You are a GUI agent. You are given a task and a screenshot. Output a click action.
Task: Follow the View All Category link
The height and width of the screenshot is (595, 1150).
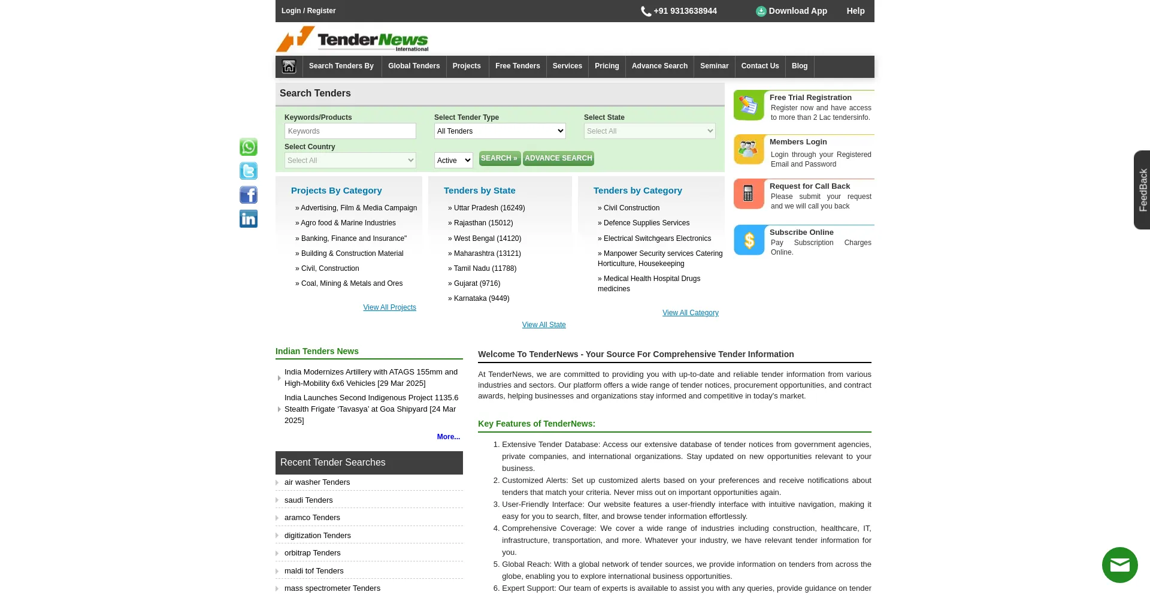pos(691,313)
